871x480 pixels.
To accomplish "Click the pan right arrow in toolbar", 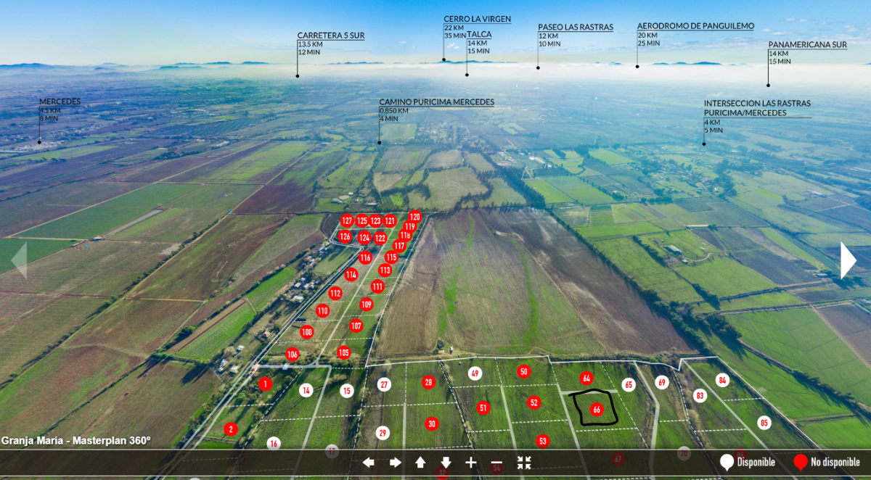I will point(395,463).
